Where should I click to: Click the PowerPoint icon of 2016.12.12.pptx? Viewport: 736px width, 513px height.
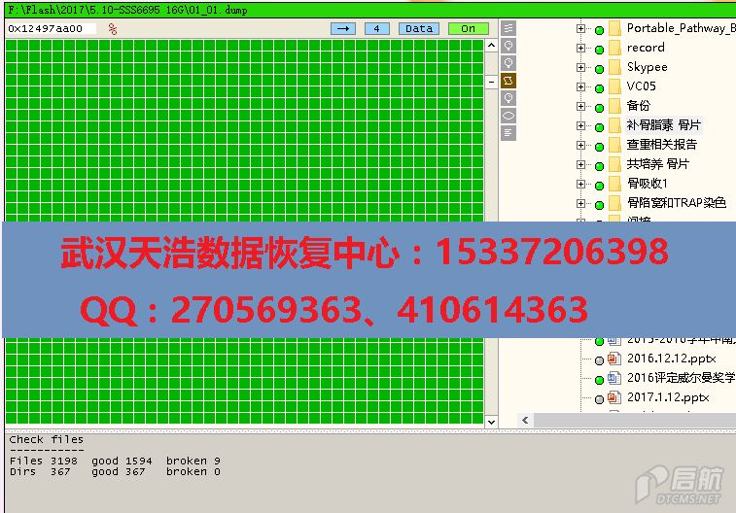tap(613, 359)
